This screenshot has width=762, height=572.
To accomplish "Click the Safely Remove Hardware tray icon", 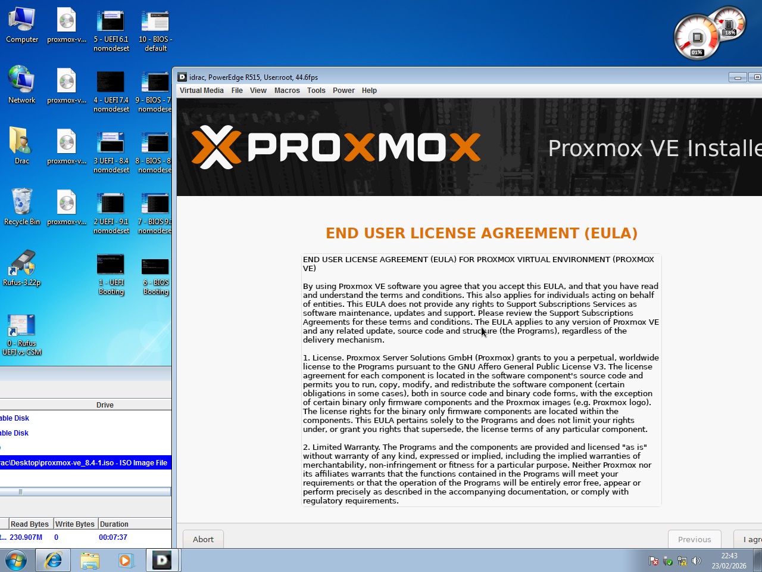I will [668, 561].
